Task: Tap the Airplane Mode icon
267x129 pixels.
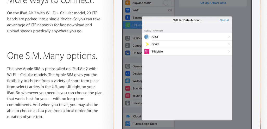Action: [128, 3]
